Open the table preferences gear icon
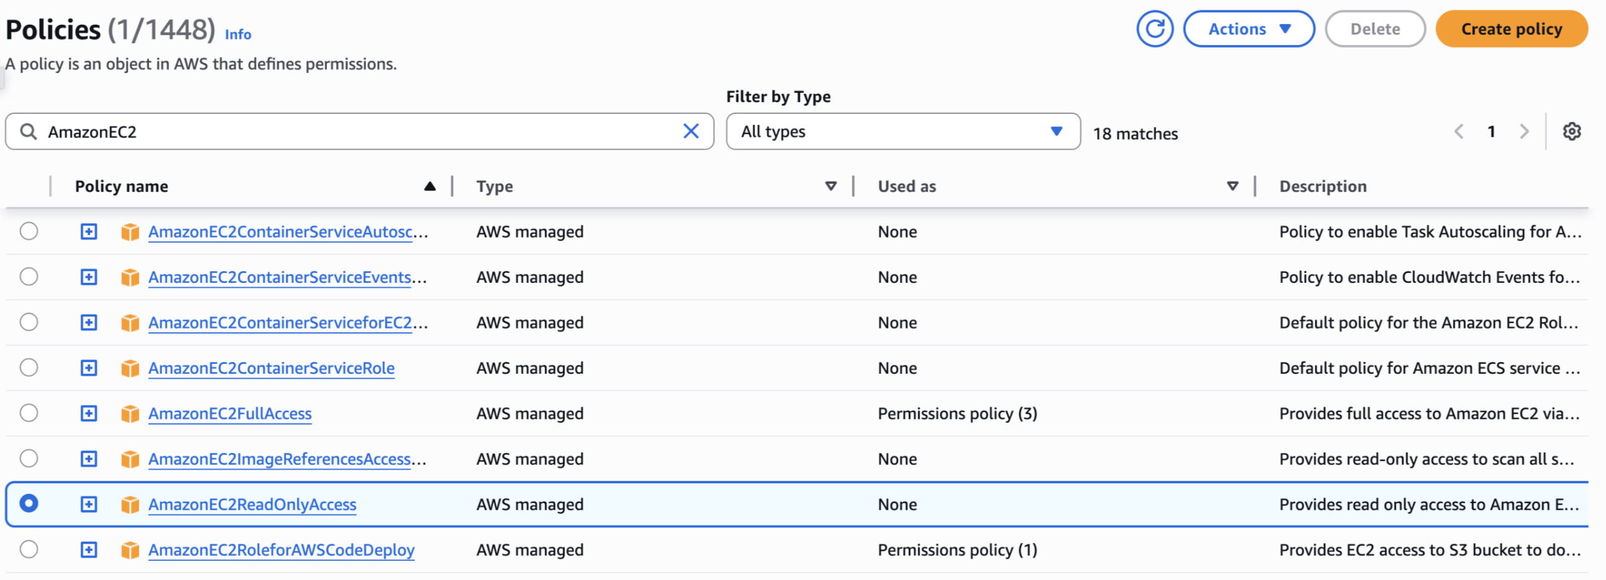The height and width of the screenshot is (580, 1606). (x=1571, y=131)
